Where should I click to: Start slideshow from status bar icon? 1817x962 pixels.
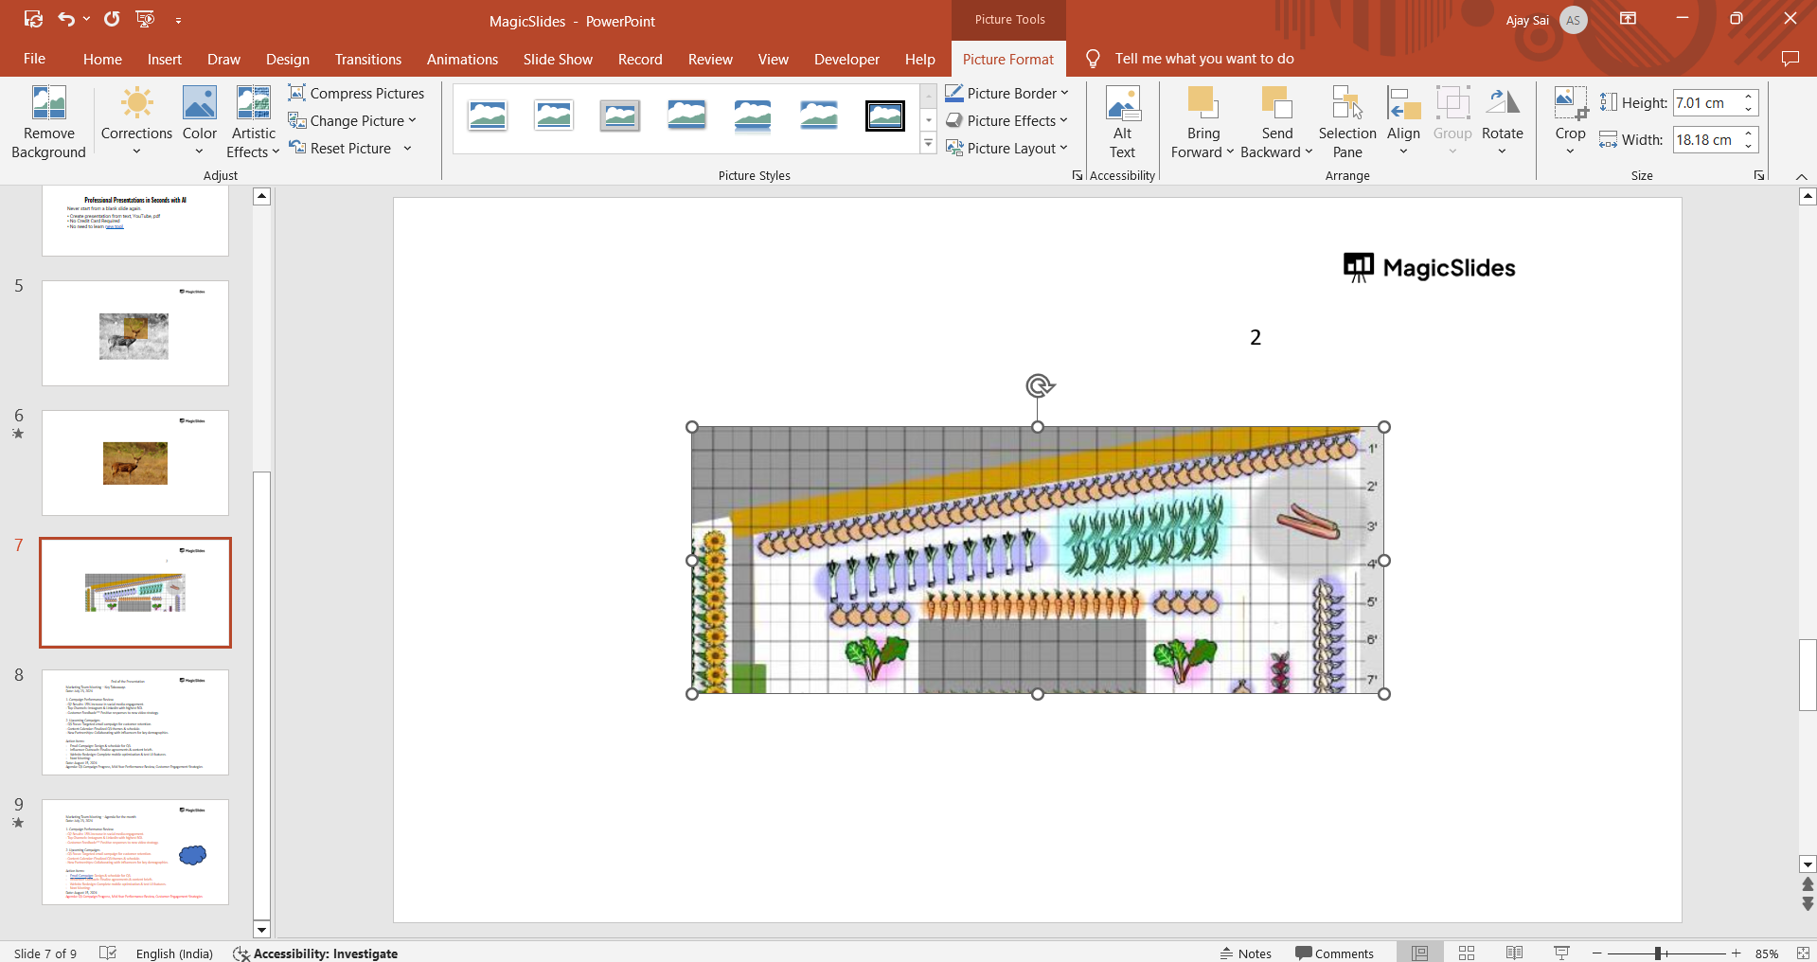pos(1561,953)
